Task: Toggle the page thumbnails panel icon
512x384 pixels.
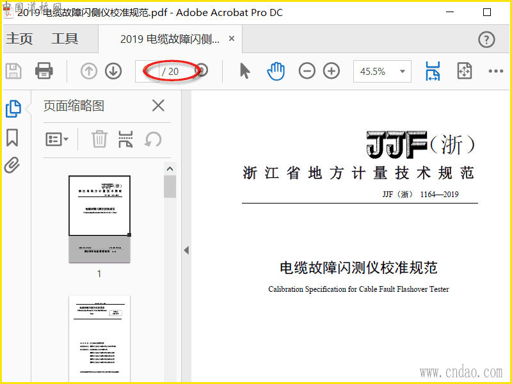Action: click(x=13, y=108)
